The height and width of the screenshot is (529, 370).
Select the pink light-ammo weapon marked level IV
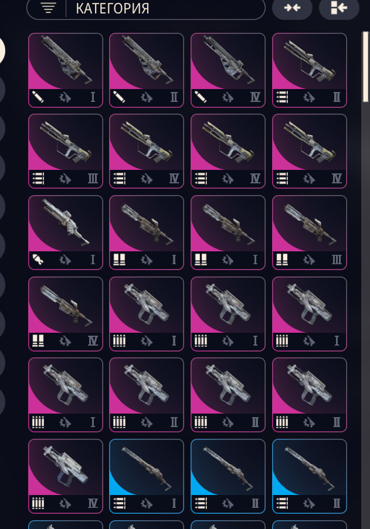[x=66, y=476]
